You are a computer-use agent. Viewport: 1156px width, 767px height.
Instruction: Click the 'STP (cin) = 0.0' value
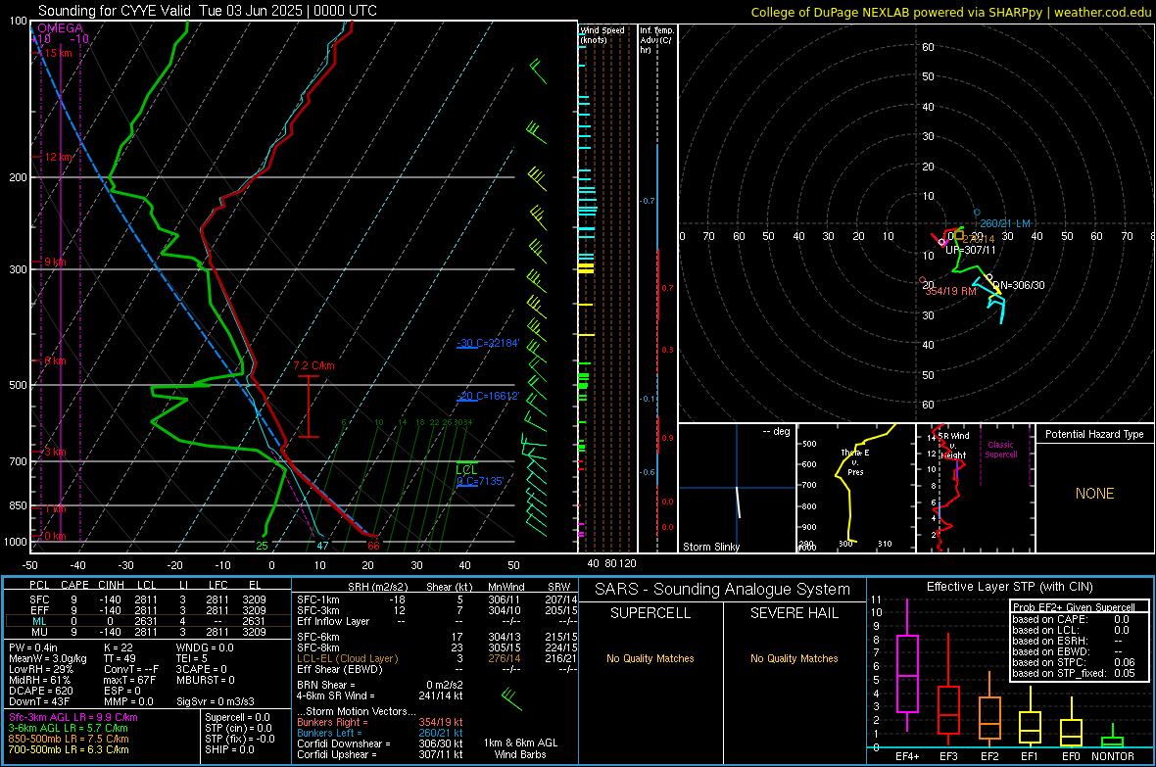[x=238, y=728]
